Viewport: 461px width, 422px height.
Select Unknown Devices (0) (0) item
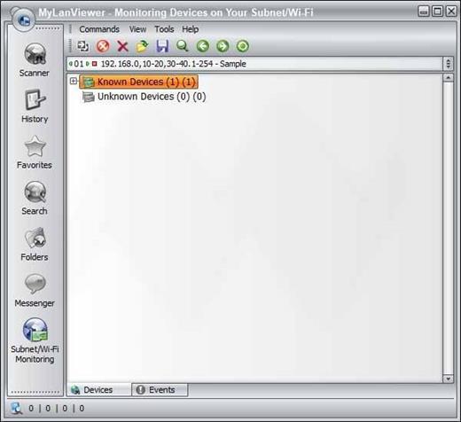pyautogui.click(x=152, y=97)
